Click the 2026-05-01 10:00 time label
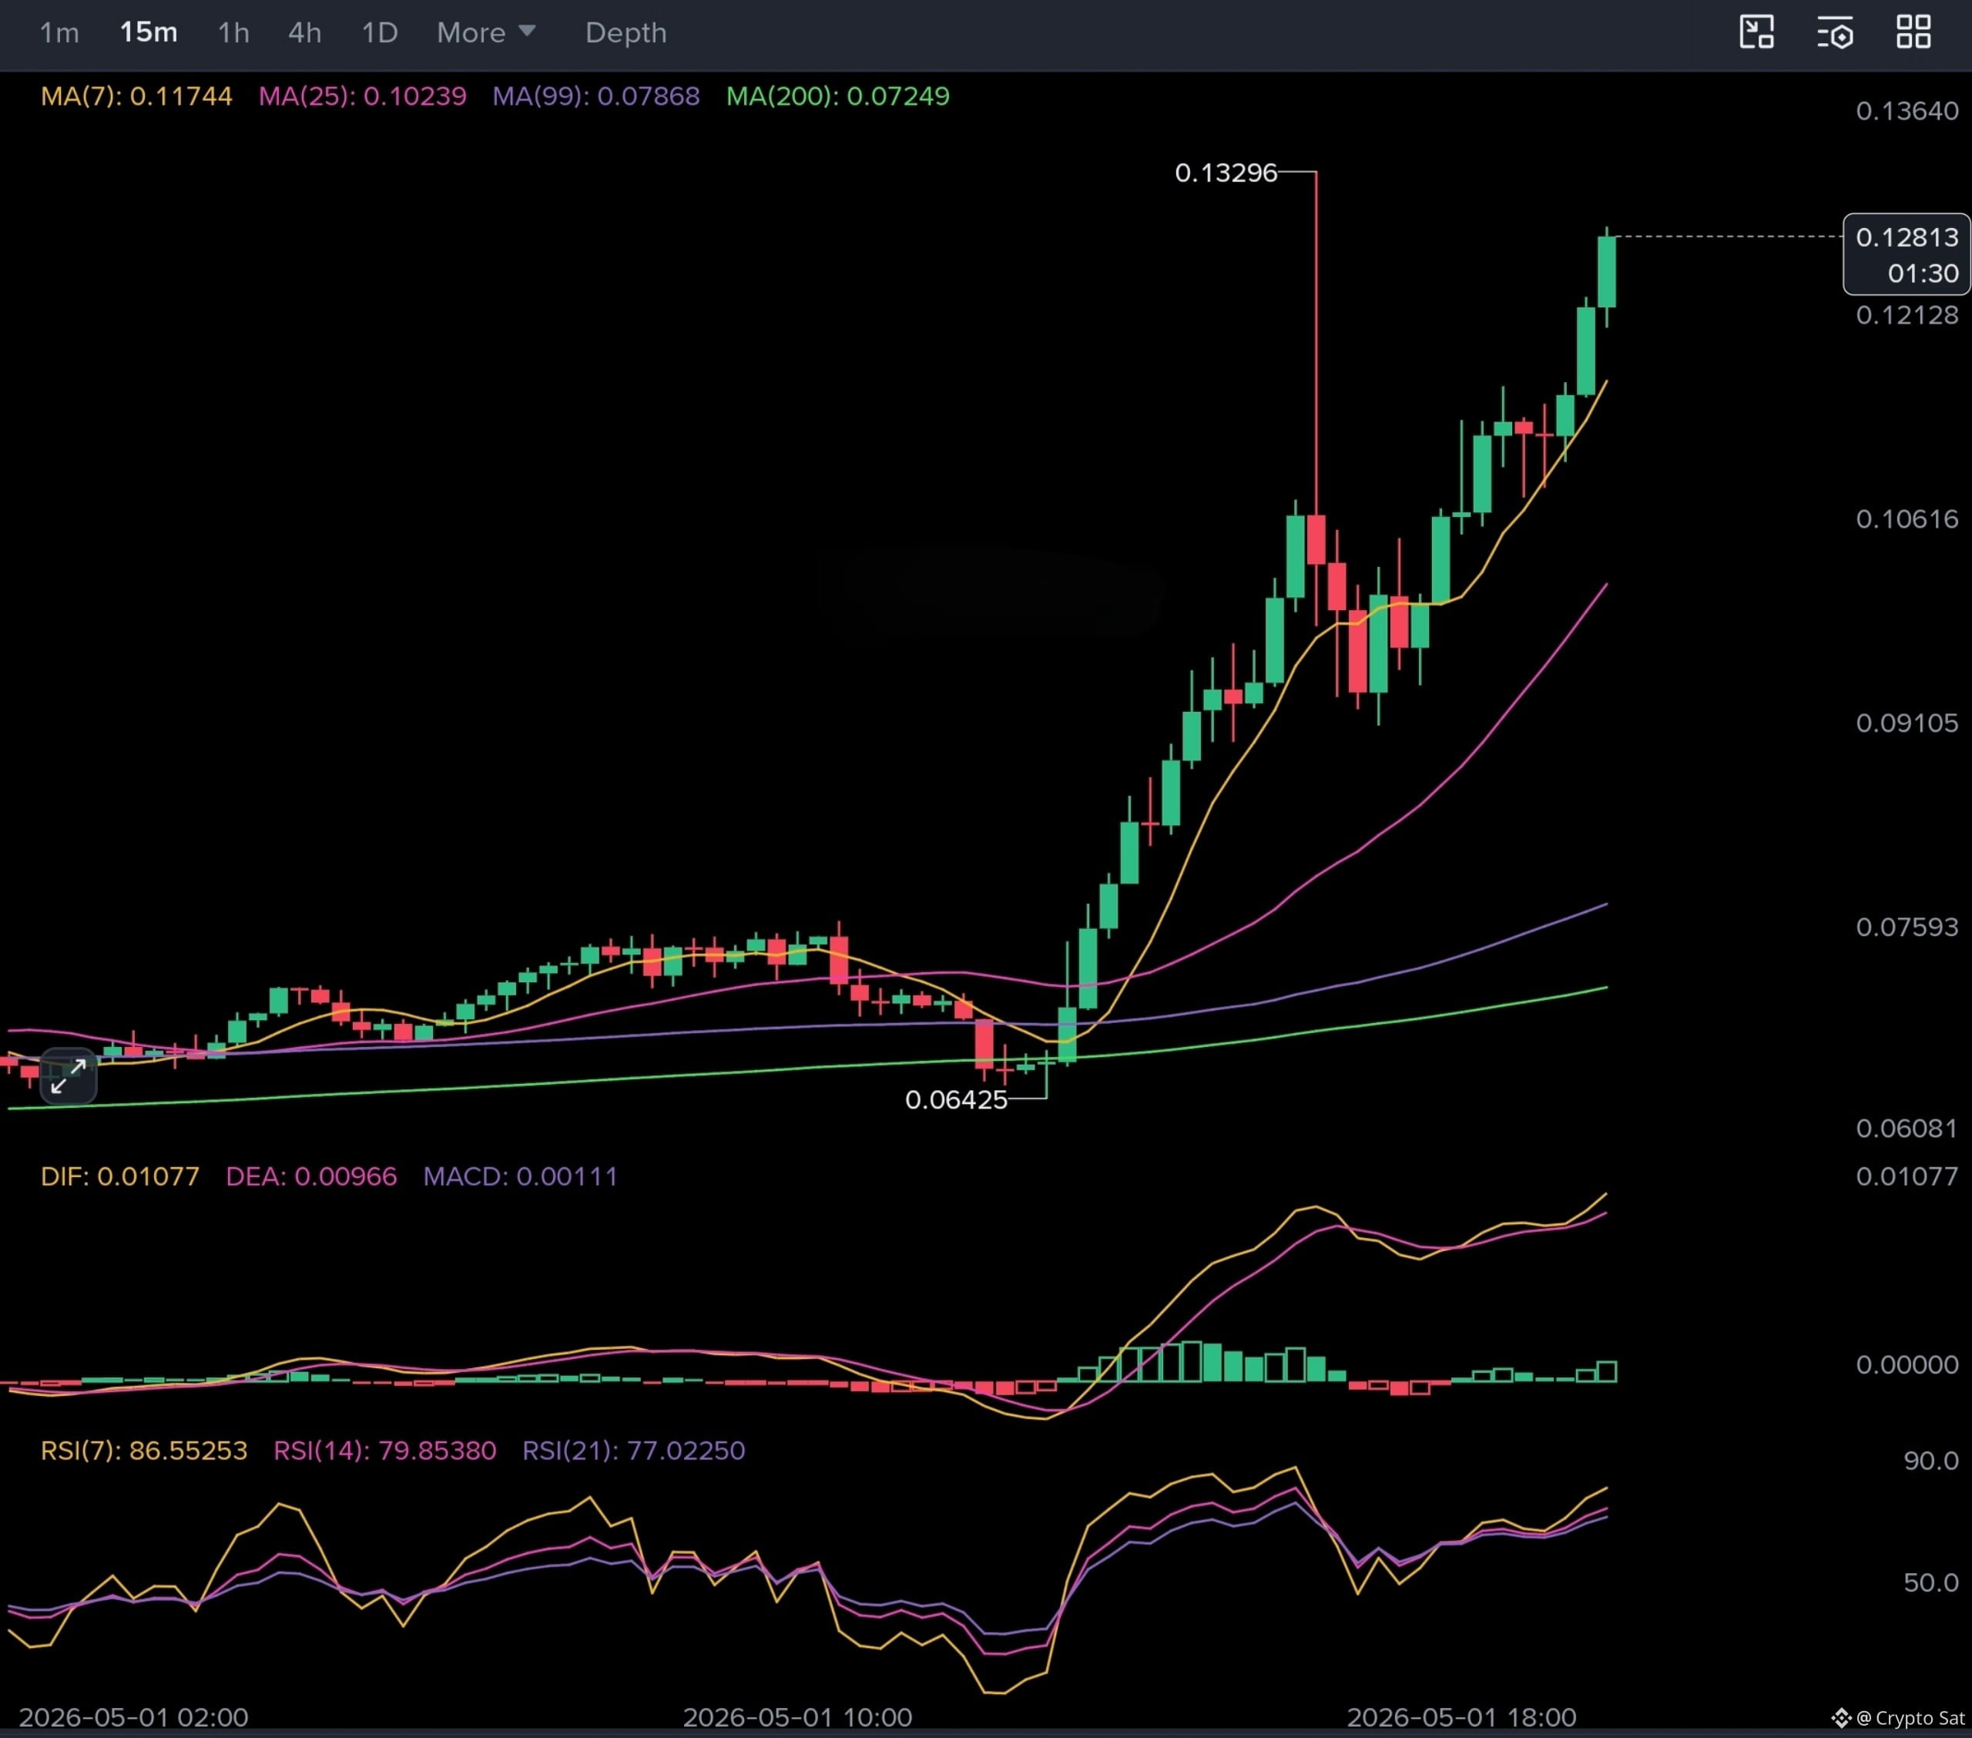Screen dimensions: 1972x1738 click(797, 1718)
